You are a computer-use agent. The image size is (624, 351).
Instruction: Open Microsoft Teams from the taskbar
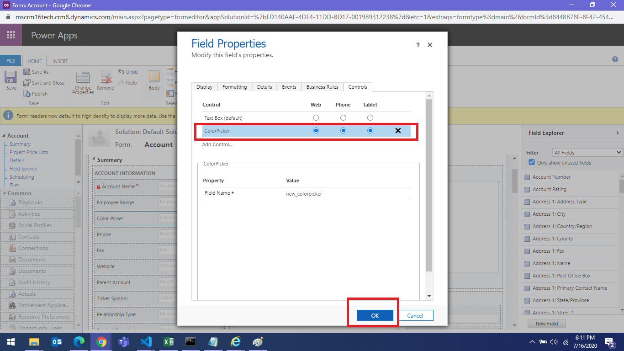click(123, 341)
